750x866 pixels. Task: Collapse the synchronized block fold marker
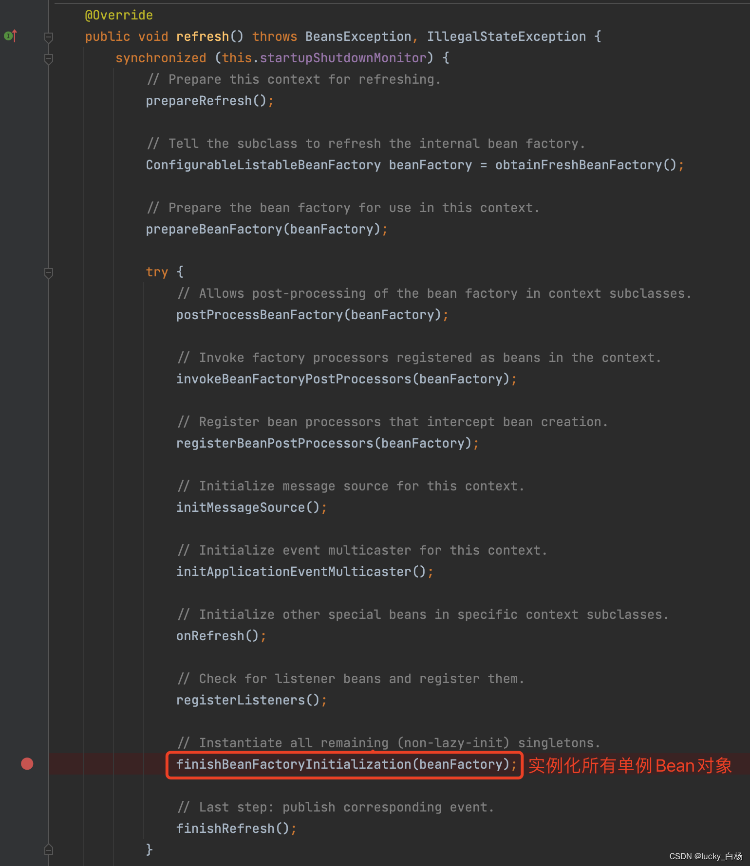point(49,58)
